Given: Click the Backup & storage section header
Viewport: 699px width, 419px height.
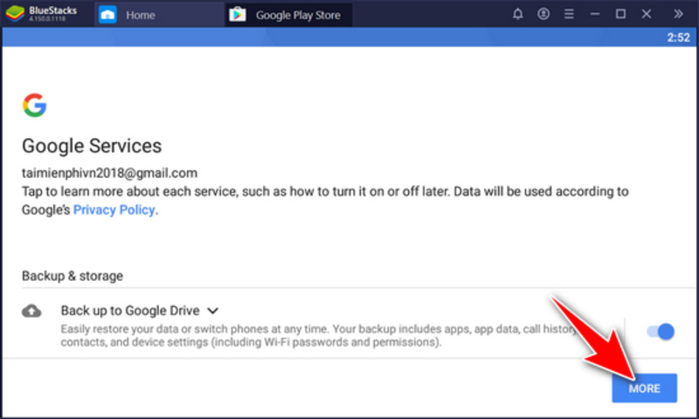Looking at the screenshot, I should [73, 276].
